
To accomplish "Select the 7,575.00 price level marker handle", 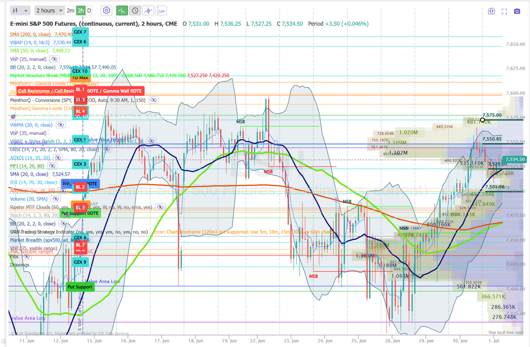I will pyautogui.click(x=482, y=120).
